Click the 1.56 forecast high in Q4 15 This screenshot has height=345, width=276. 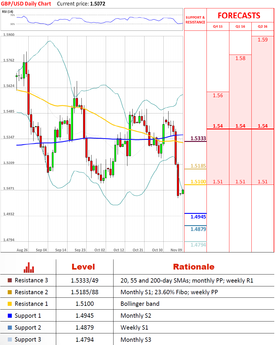(218, 95)
